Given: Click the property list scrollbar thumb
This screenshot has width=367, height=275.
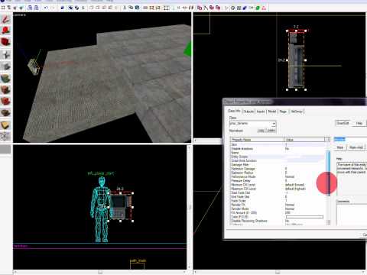Looking at the screenshot, I should [x=328, y=173].
